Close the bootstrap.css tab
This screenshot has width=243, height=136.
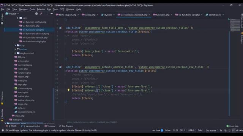pos(223,15)
